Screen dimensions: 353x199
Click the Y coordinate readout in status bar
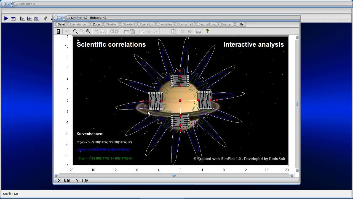[82, 180]
